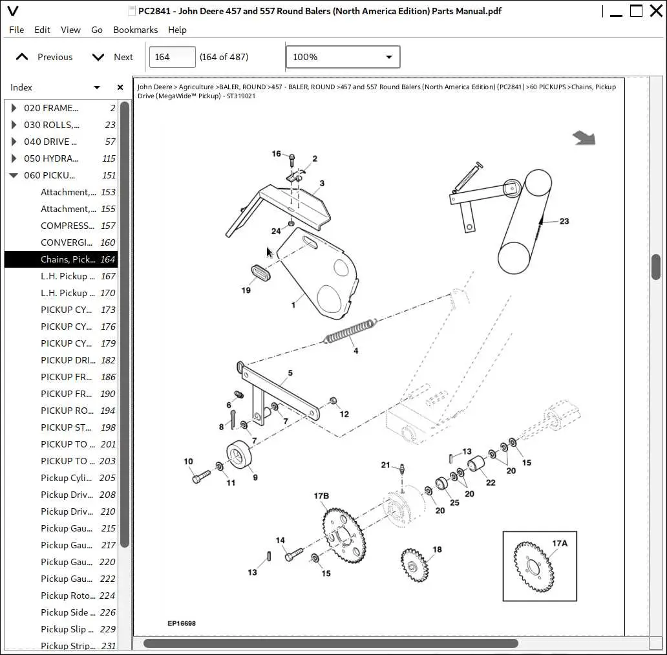Click the page number input field
The image size is (667, 655).
[x=173, y=57]
